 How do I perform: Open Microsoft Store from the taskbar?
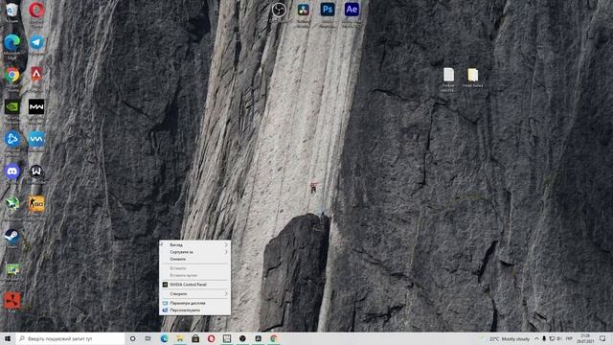coord(195,338)
